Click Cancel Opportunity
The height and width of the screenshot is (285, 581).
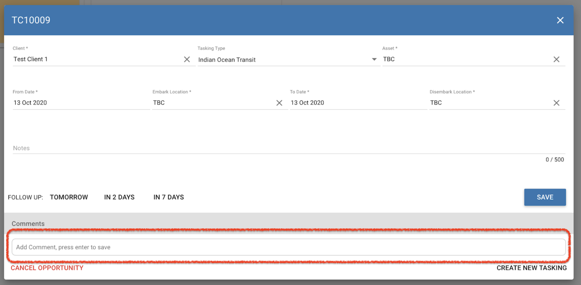tap(47, 268)
